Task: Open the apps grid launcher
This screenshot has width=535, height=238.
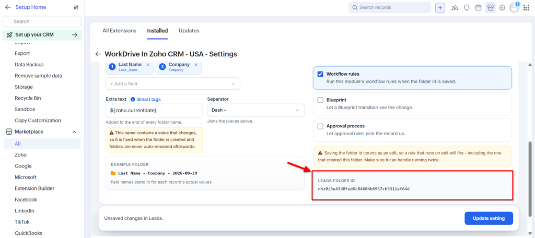Action: (x=526, y=7)
